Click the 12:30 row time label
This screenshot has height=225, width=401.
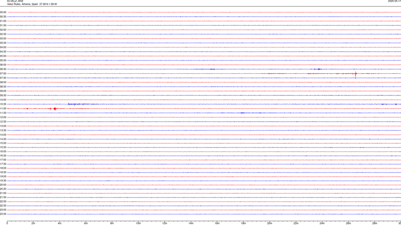(x=3, y=122)
